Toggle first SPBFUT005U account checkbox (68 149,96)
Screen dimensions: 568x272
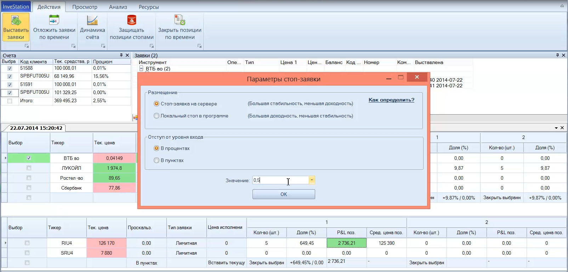point(10,77)
